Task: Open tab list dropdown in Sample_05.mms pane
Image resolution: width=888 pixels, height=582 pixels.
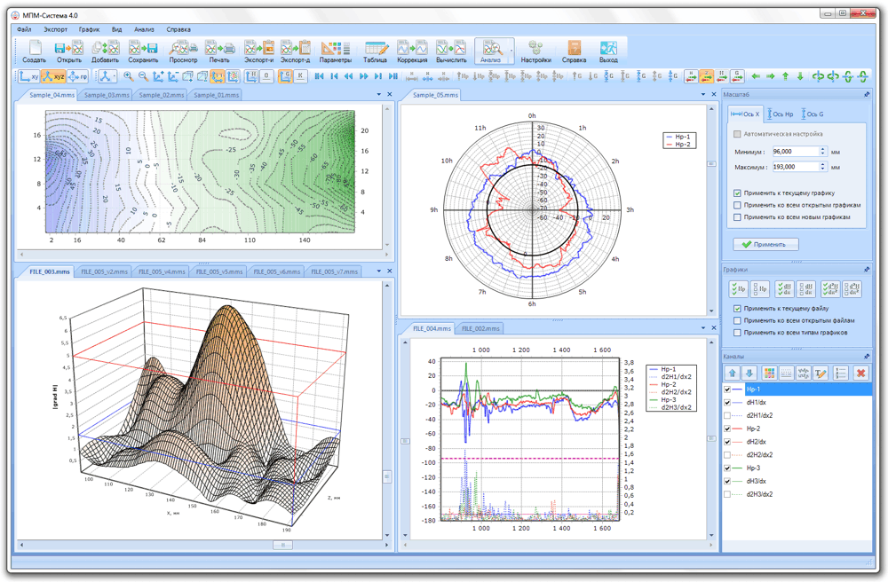Action: (x=703, y=94)
